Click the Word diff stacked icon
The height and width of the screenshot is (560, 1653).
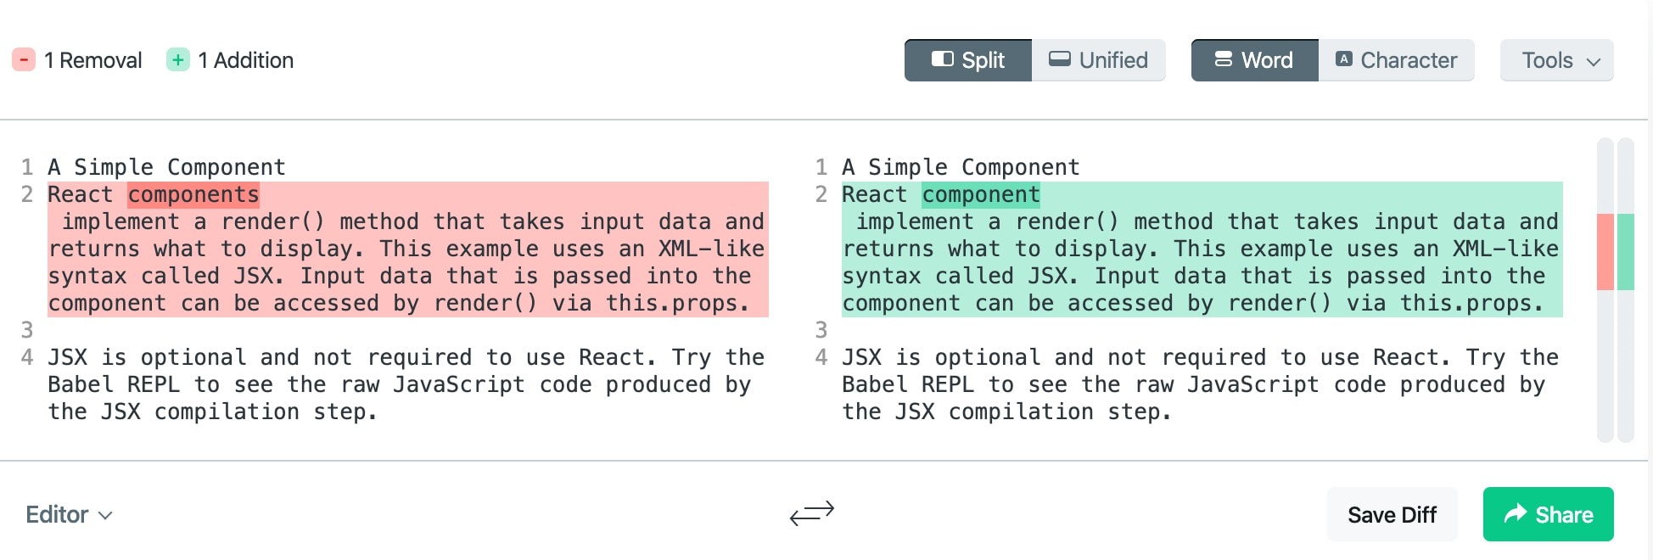point(1223,59)
